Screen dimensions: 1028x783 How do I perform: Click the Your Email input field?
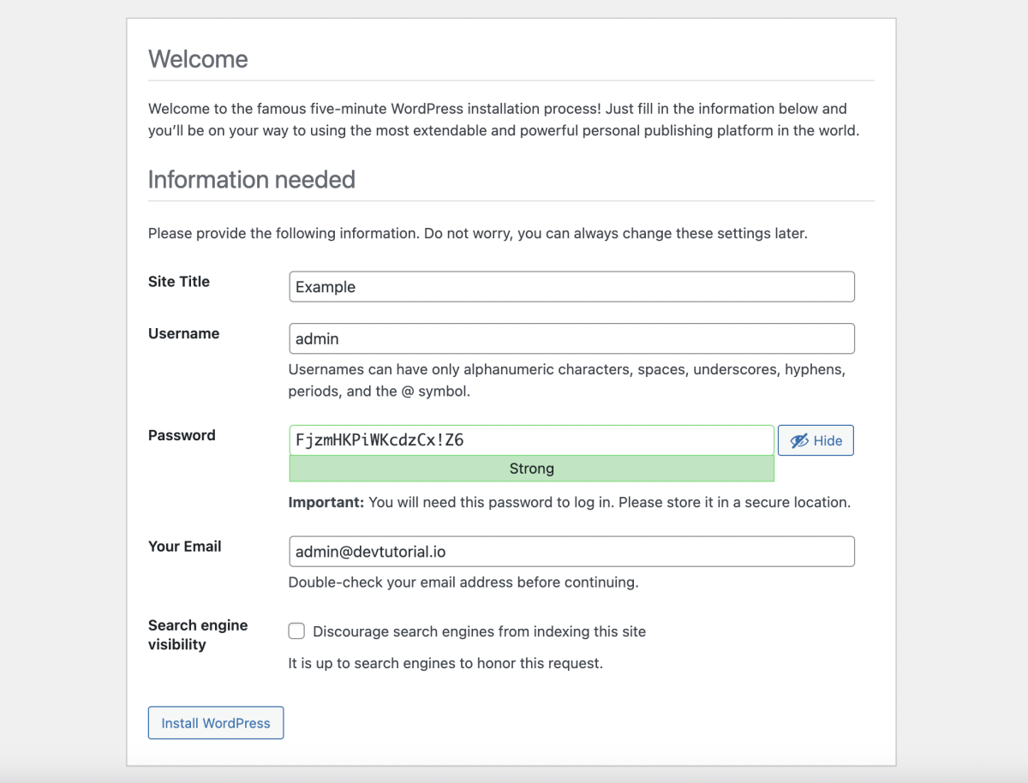(571, 552)
